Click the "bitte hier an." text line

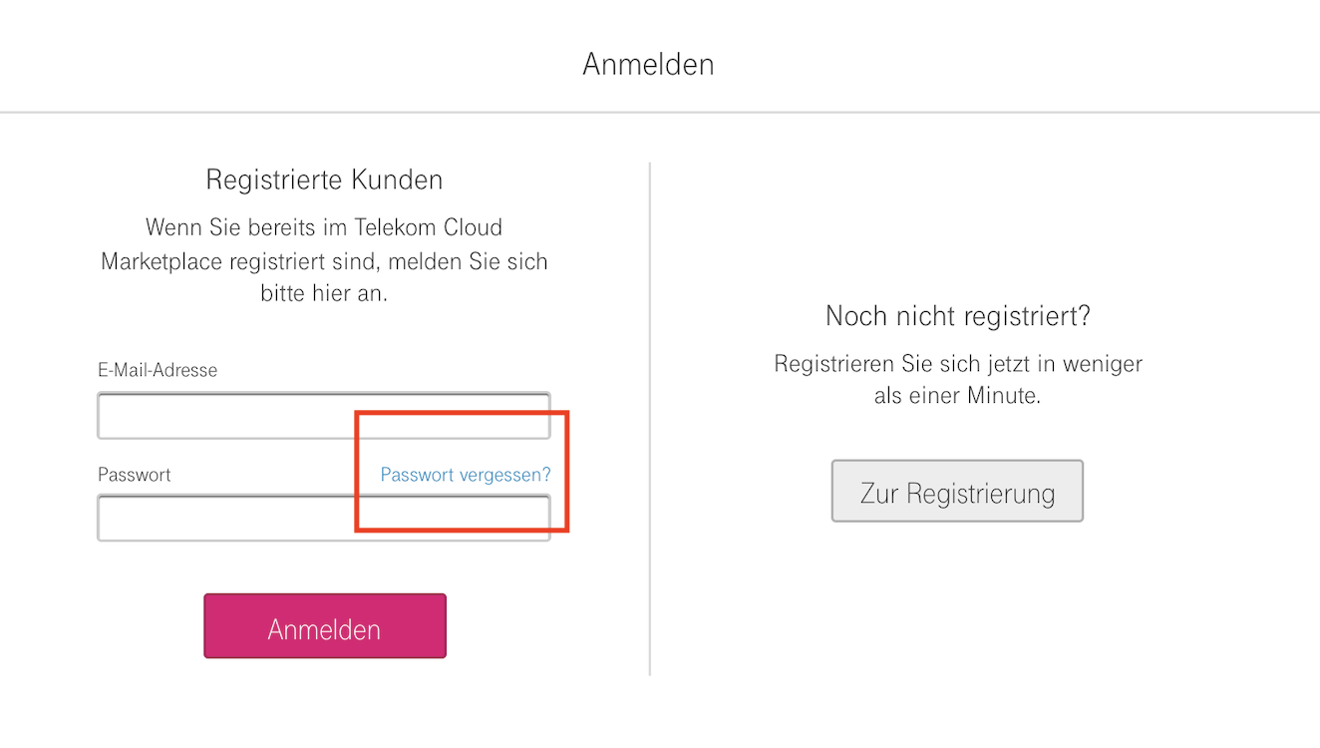click(324, 294)
